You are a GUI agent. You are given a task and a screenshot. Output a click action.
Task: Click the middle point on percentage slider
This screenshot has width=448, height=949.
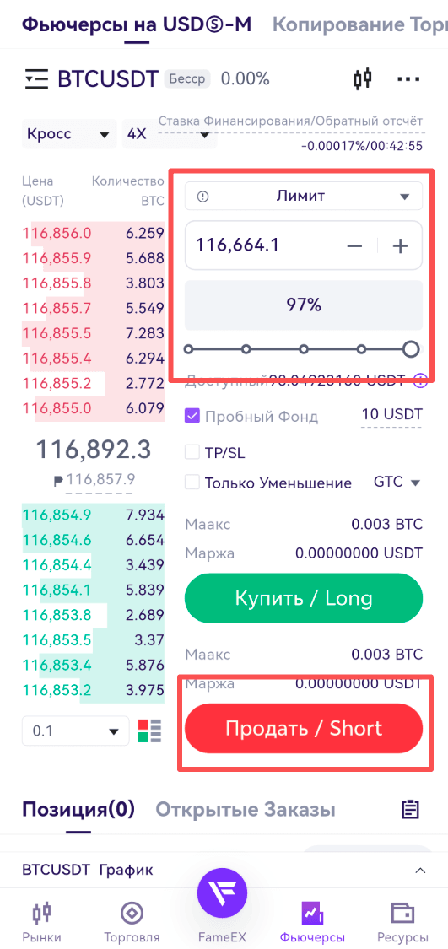coord(304,349)
